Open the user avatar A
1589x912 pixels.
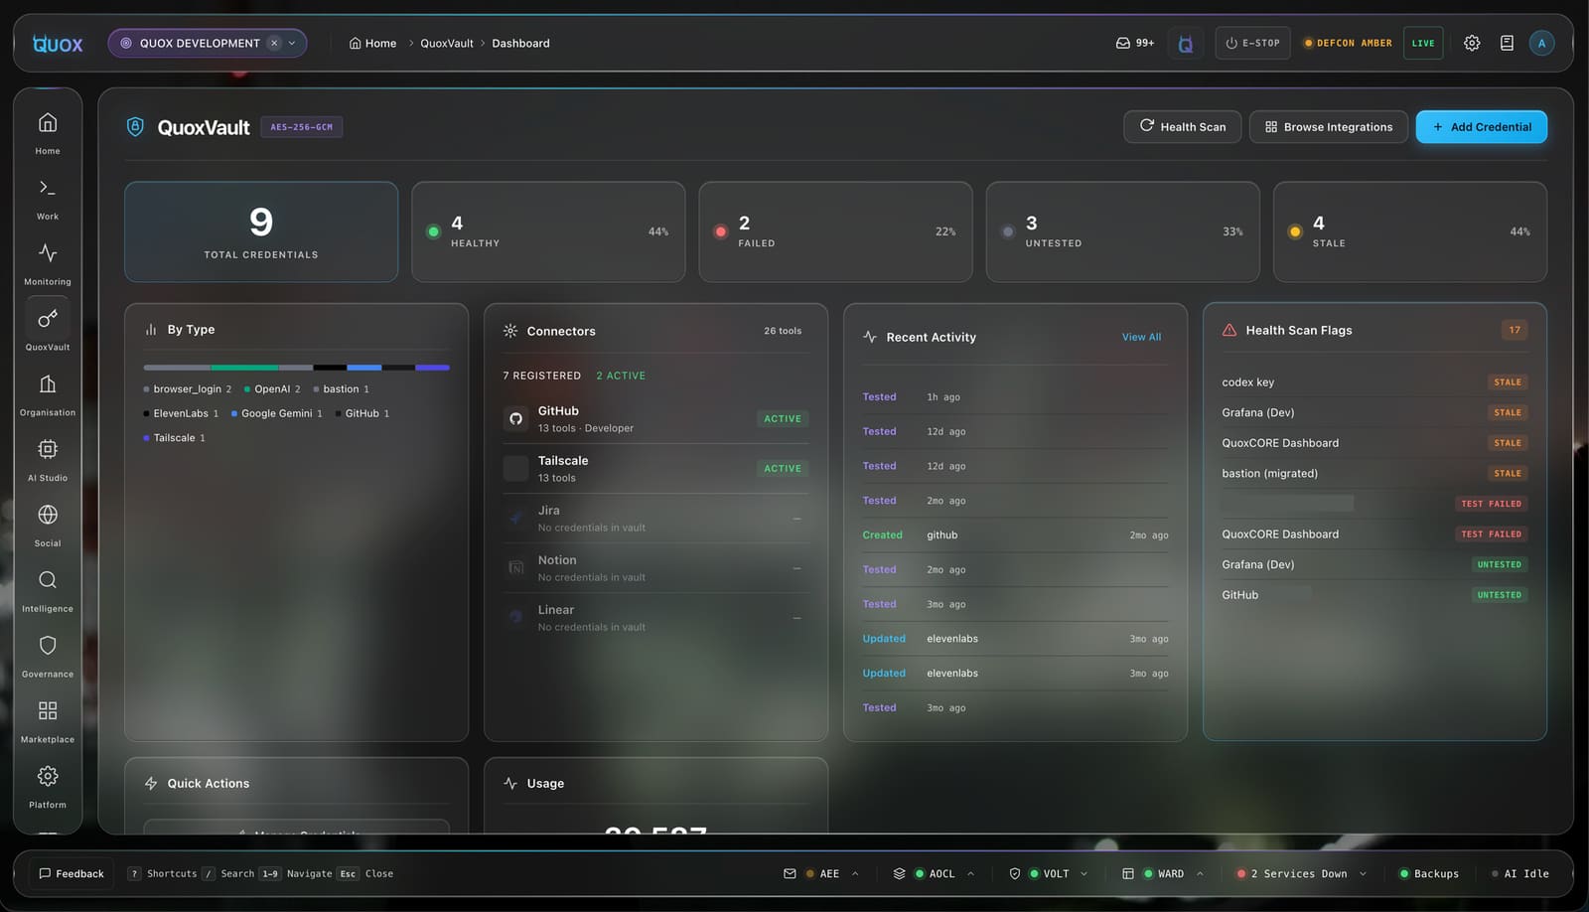(x=1541, y=43)
